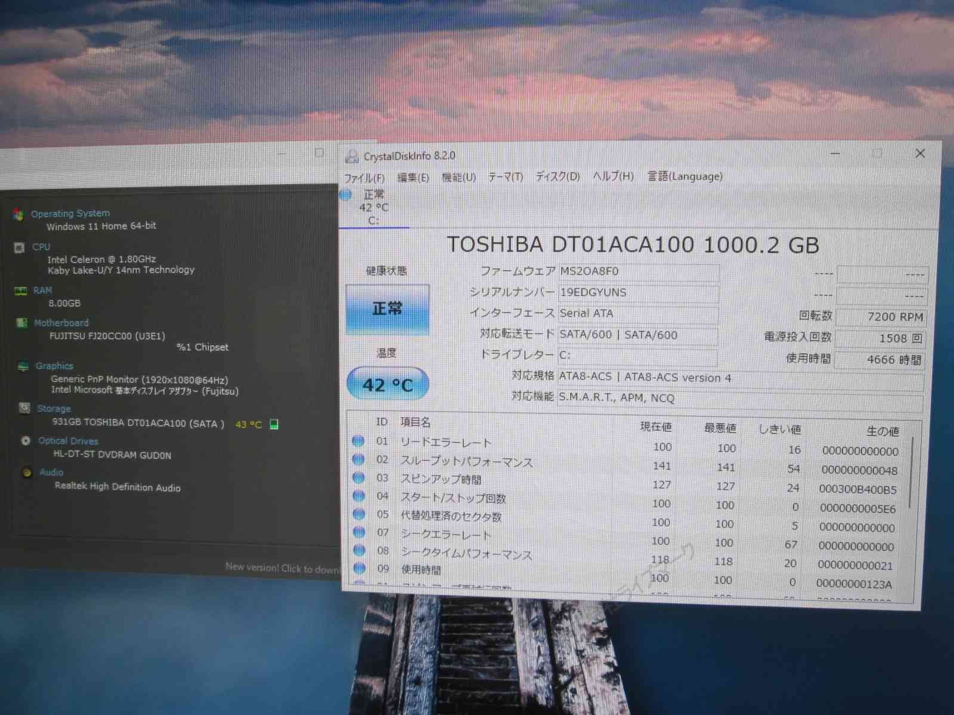
Task: Click the New version download link
Action: 282,568
